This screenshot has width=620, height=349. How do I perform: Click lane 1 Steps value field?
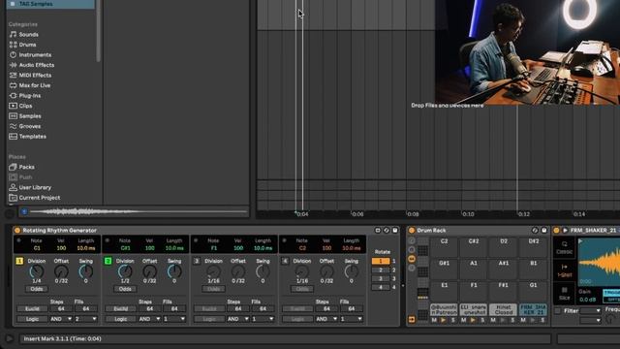point(61,308)
